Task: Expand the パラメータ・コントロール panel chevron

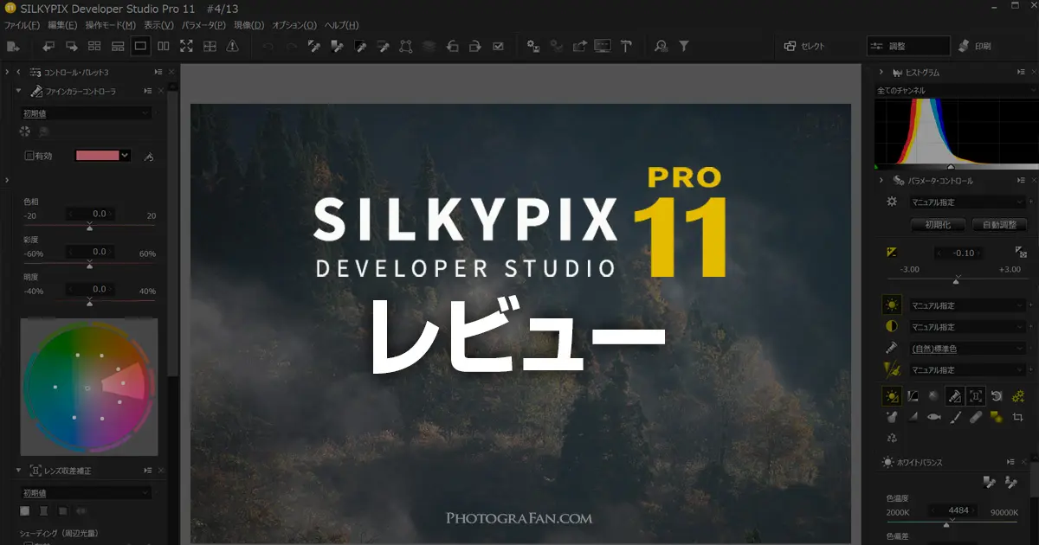Action: point(881,181)
